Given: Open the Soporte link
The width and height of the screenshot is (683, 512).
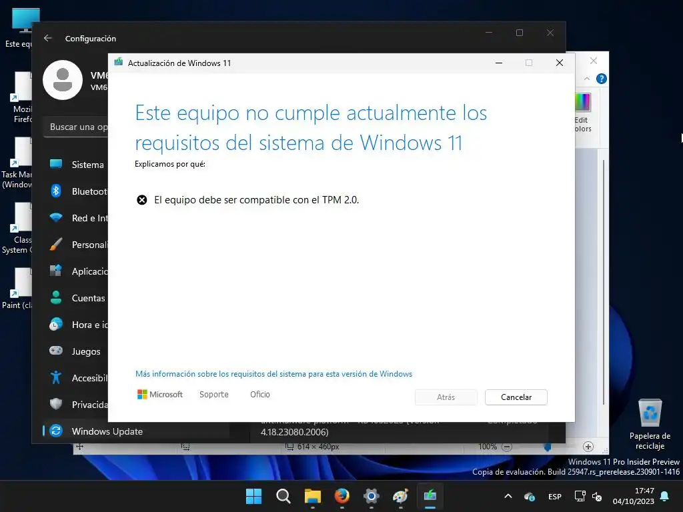Looking at the screenshot, I should pos(214,395).
